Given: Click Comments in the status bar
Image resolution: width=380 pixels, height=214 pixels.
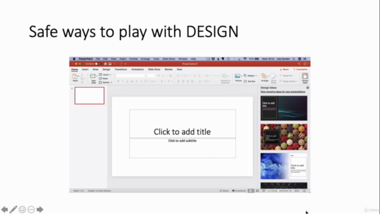Looking at the screenshot, I should 239,191.
